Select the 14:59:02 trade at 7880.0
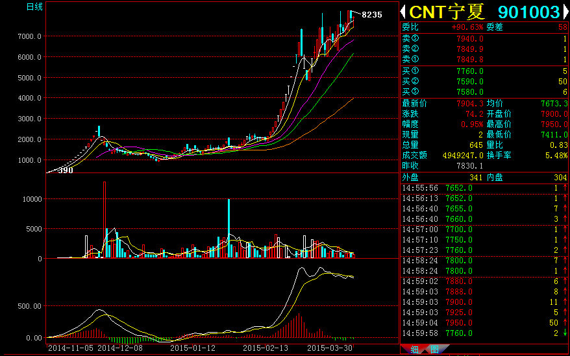Image resolution: width=570 pixels, height=356 pixels. (484, 281)
